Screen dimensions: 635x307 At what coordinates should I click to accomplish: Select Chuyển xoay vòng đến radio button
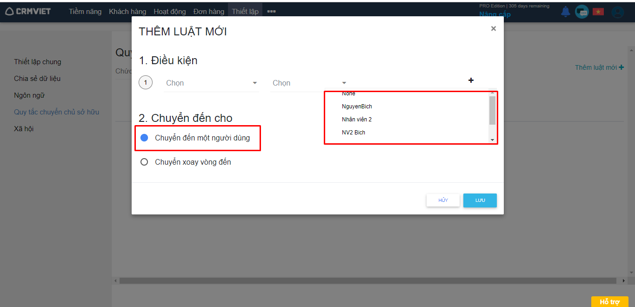click(x=144, y=162)
